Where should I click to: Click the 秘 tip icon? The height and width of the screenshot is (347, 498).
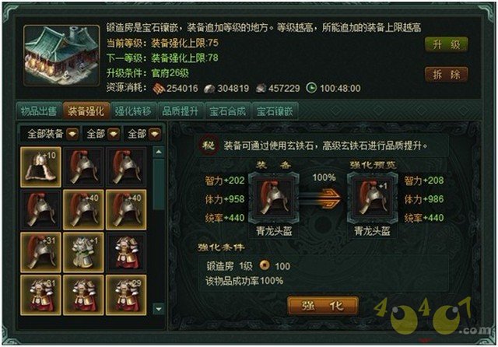(209, 145)
